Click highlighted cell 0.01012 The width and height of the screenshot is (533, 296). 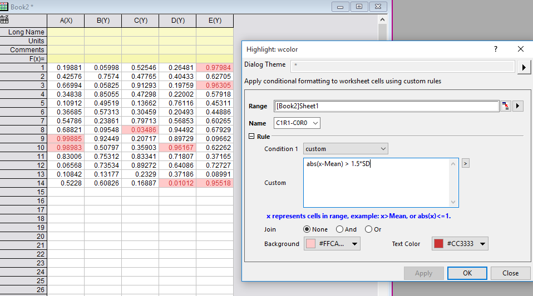pyautogui.click(x=178, y=183)
